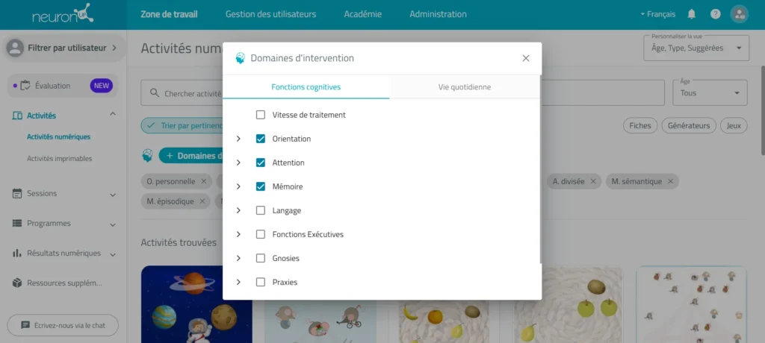
Task: Switch to the Vie quotidienne tab
Action: click(465, 87)
